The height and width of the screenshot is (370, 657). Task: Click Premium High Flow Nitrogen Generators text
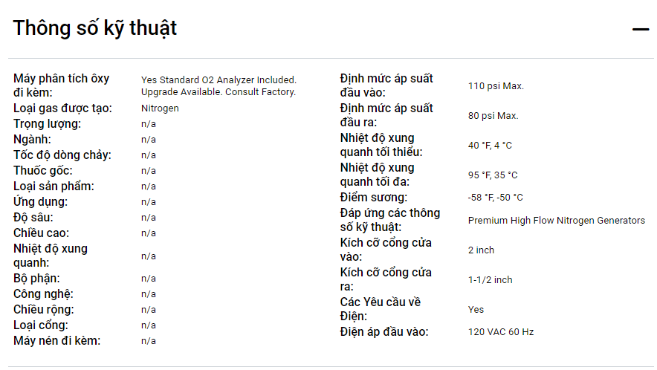(556, 221)
